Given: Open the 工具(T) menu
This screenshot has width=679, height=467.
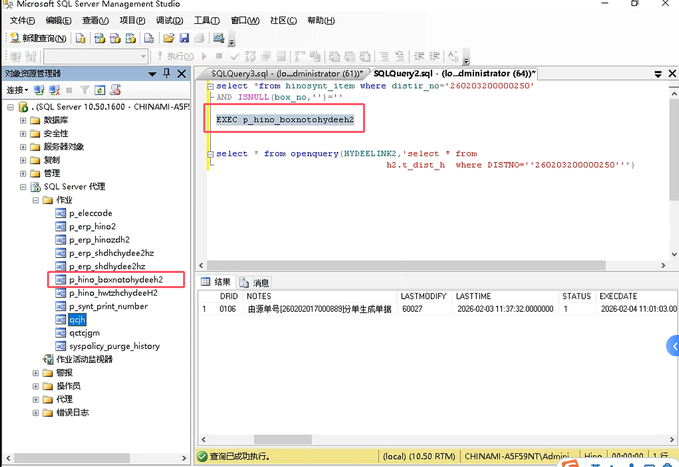Looking at the screenshot, I should tap(206, 21).
